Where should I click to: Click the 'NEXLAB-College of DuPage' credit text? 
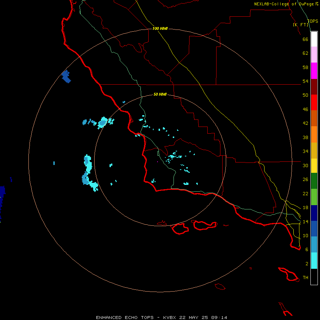[x=284, y=4]
